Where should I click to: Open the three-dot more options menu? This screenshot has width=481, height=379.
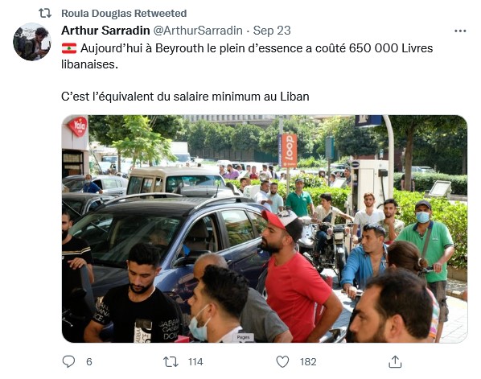pos(460,31)
